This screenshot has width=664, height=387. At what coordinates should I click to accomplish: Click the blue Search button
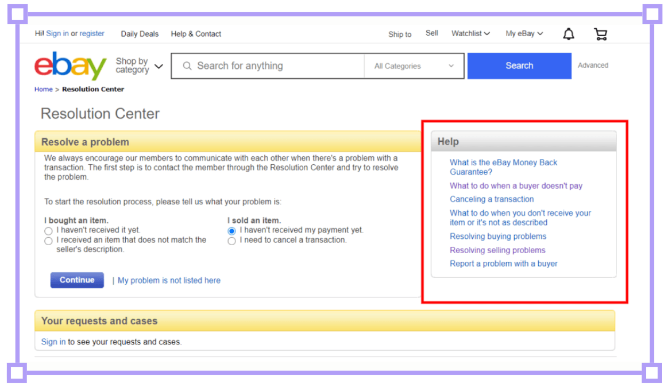519,66
